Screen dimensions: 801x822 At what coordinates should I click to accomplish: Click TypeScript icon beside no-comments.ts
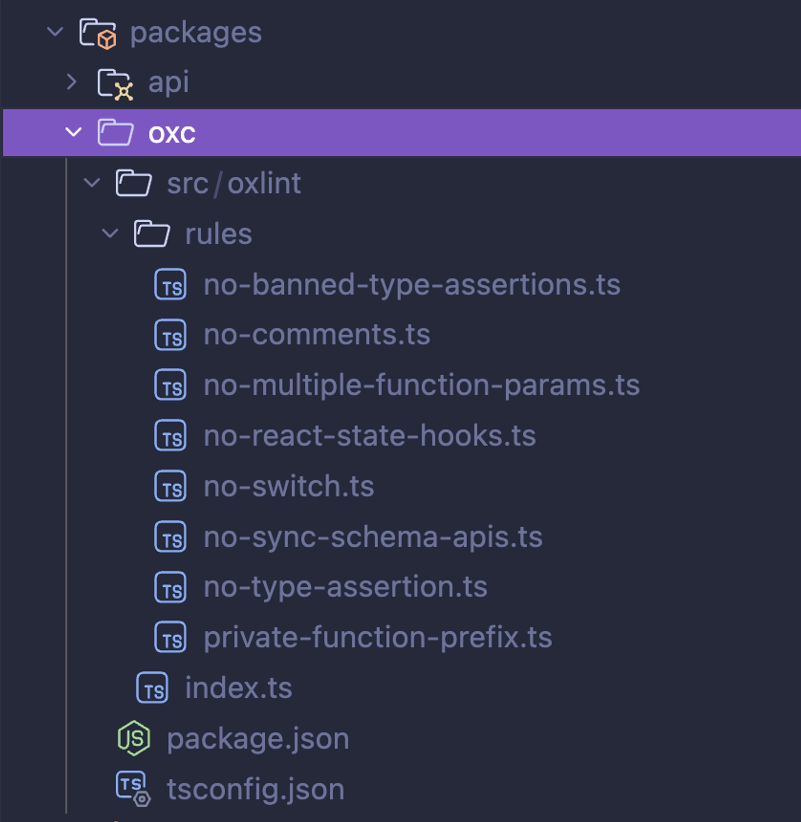pos(170,335)
